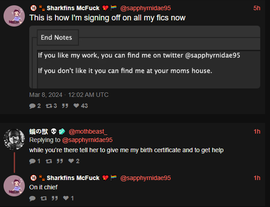Image resolution: width=270 pixels, height=207 pixels.
Task: Click reply icon on main tweet
Action: point(32,106)
